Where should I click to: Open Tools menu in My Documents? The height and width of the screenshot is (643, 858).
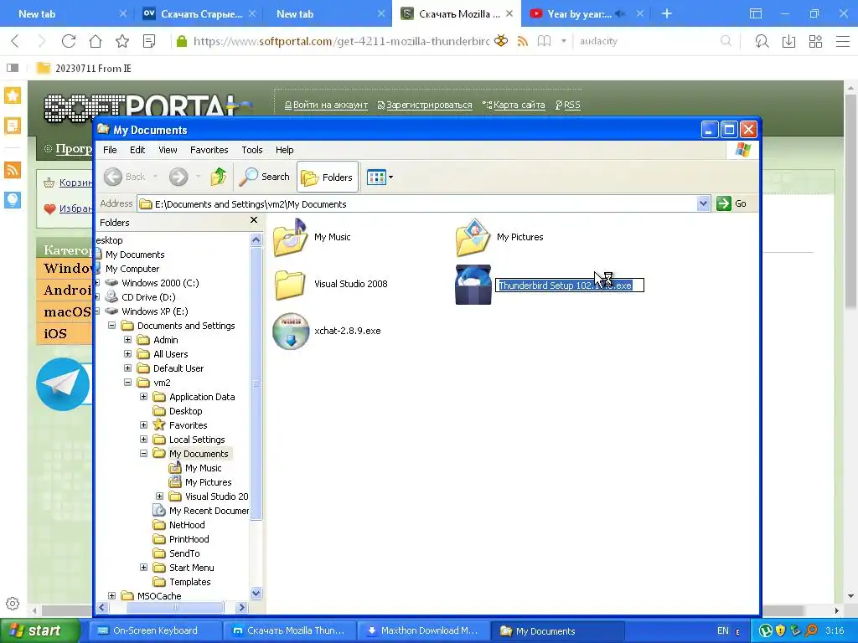coord(251,150)
